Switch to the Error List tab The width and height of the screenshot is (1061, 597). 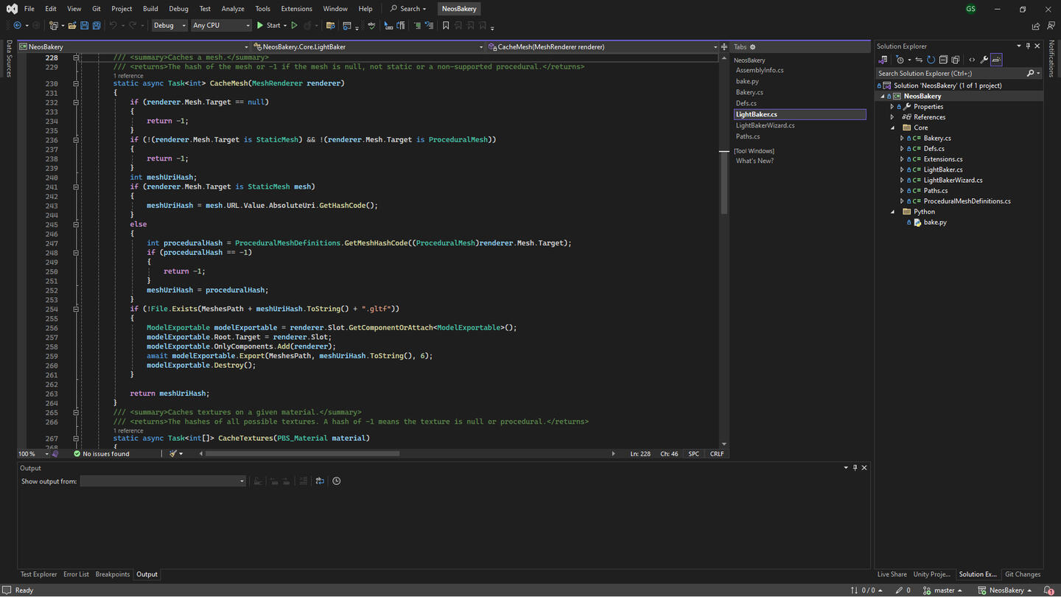coord(76,574)
